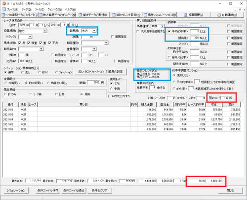
Task: Click the KIWAME application icon in the title bar
Action: pyautogui.click(x=4, y=3)
